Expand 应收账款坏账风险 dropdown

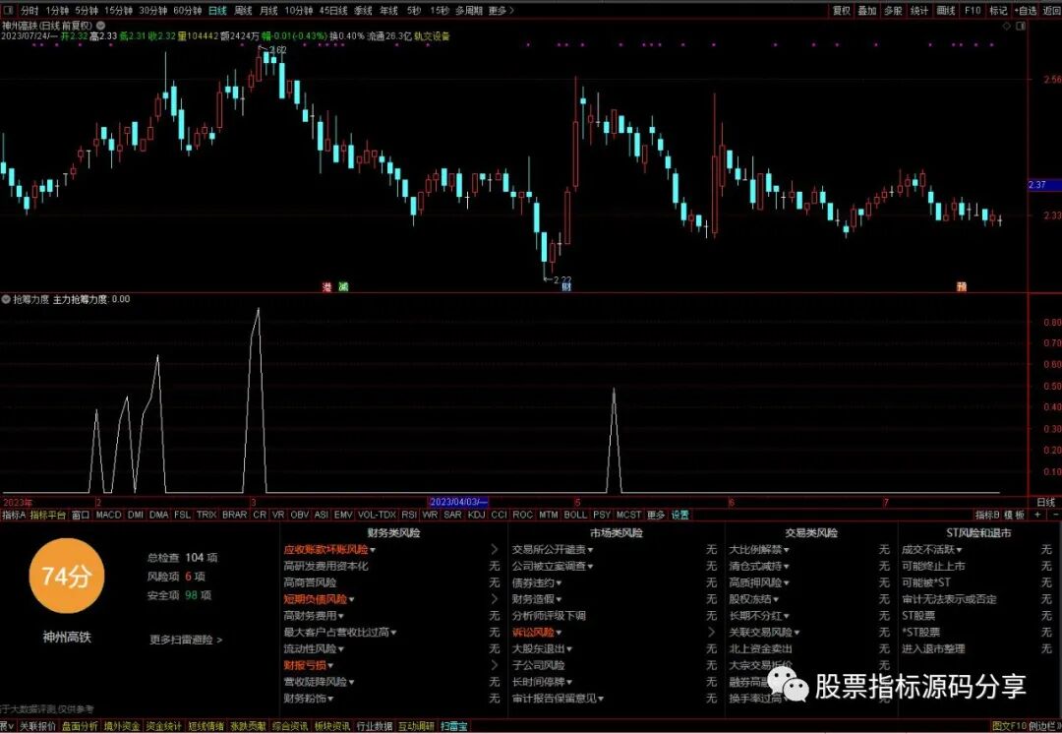coord(373,550)
